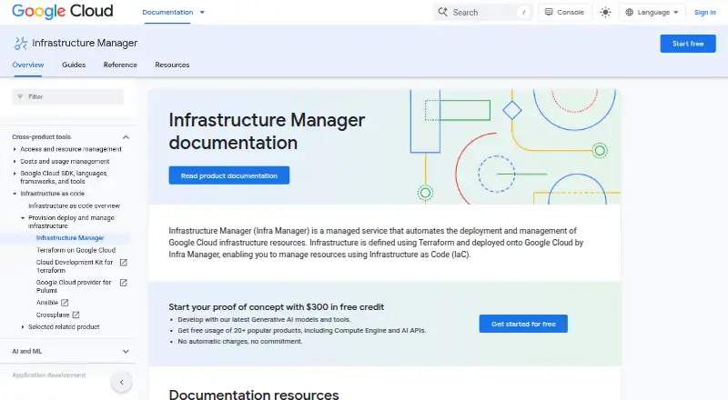Click the Console icon in header
This screenshot has height=400, width=728.
[x=549, y=12]
